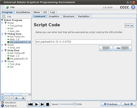137x108 pixels.
Task: Open the help question mark icon
Action: pyautogui.click(x=133, y=7)
